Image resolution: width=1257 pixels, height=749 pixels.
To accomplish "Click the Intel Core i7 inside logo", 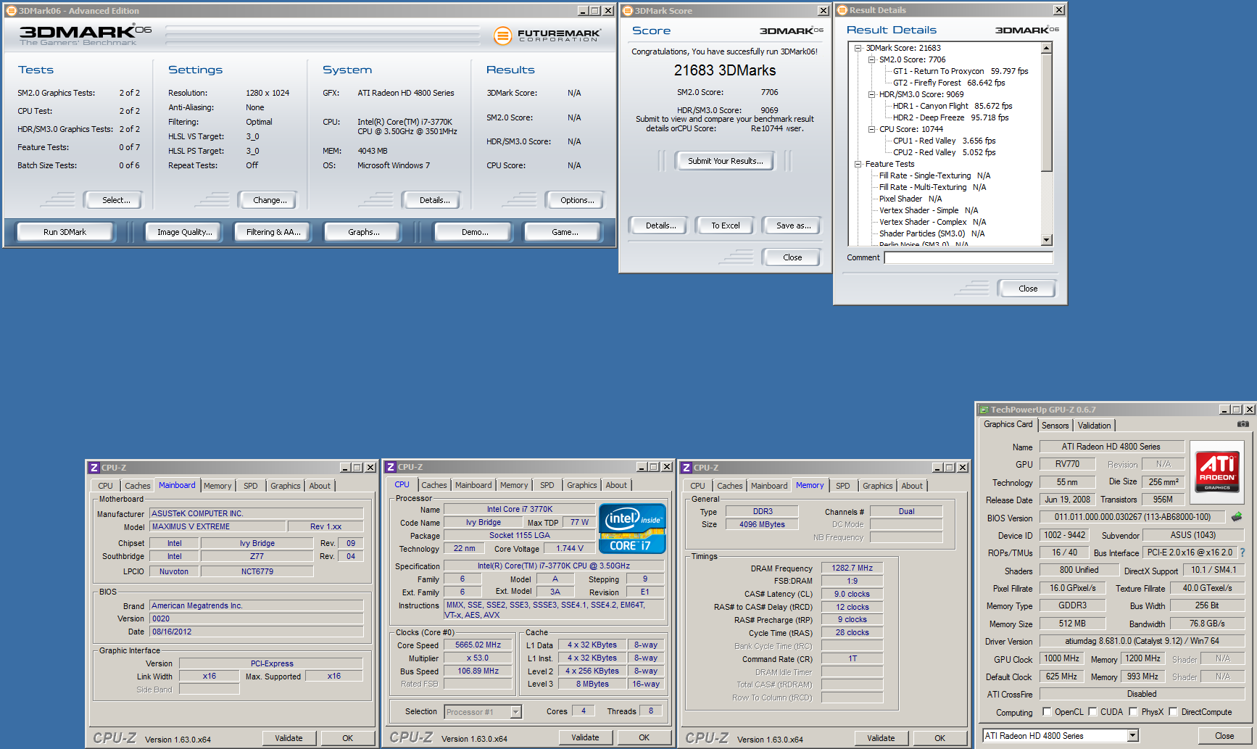I will pyautogui.click(x=632, y=528).
